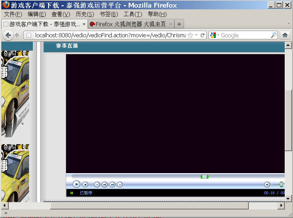Click the video seek bar handle
293x218 pixels.
click(204, 177)
